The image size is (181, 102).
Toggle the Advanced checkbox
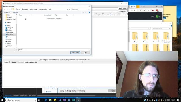105,14
